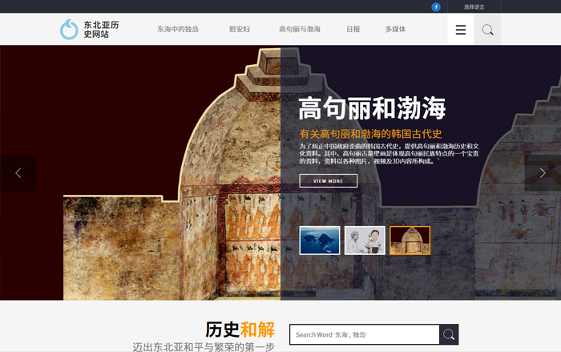Open the hamburger menu icon
This screenshot has height=352, width=561.
pos(461,30)
